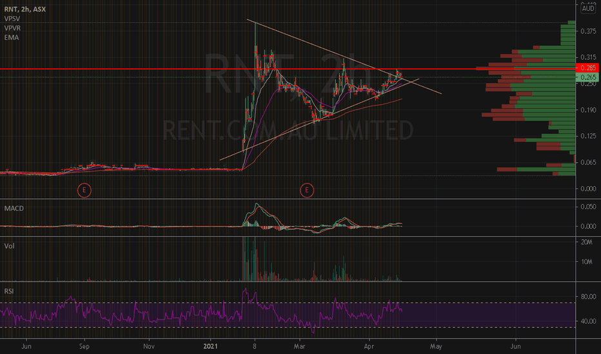Click the Jun label at time axis start
Viewport: 601px width, 354px height.
pos(26,346)
